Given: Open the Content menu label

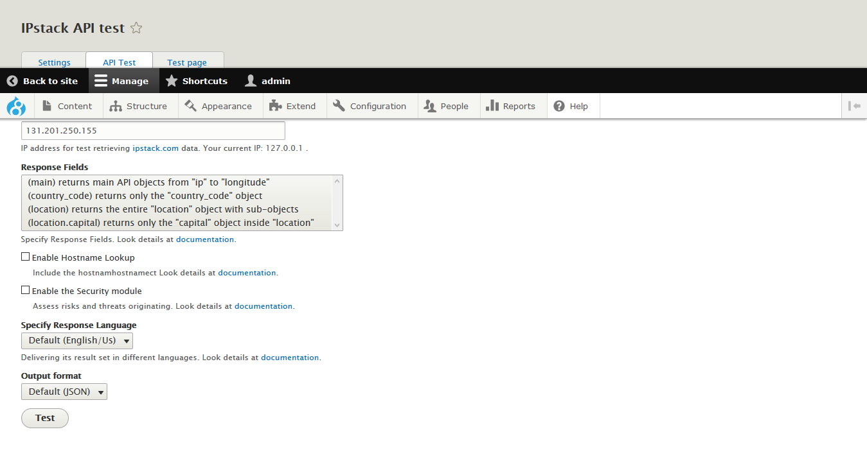Looking at the screenshot, I should pyautogui.click(x=75, y=107).
